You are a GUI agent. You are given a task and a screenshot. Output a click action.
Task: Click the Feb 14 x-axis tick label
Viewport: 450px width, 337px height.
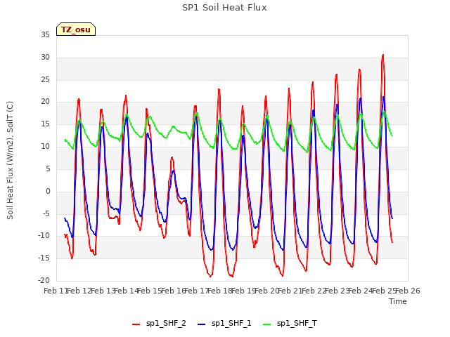click(x=126, y=291)
